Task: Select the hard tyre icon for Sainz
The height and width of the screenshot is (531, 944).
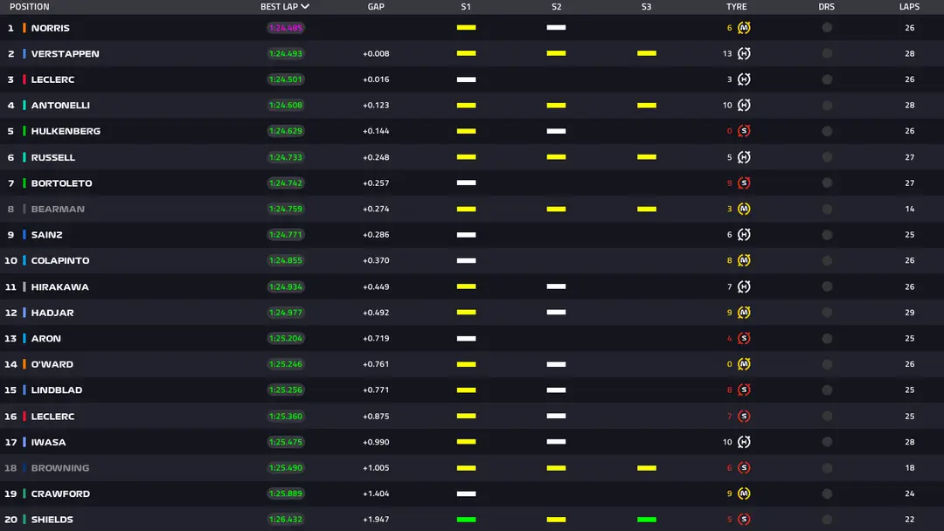Action: [x=744, y=235]
